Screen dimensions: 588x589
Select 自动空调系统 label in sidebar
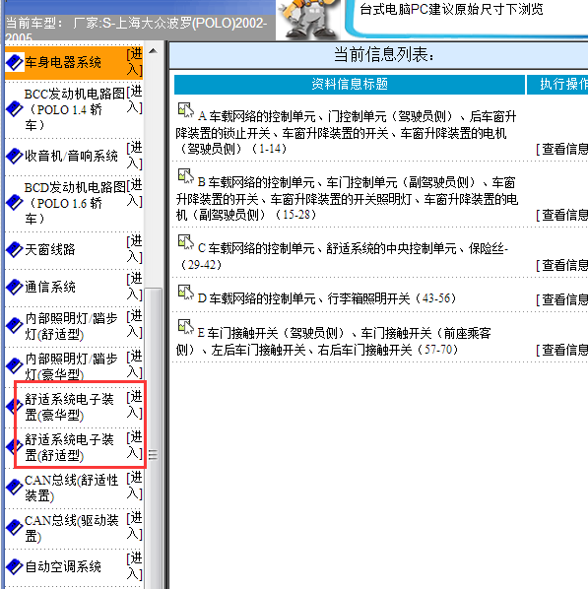click(x=63, y=566)
